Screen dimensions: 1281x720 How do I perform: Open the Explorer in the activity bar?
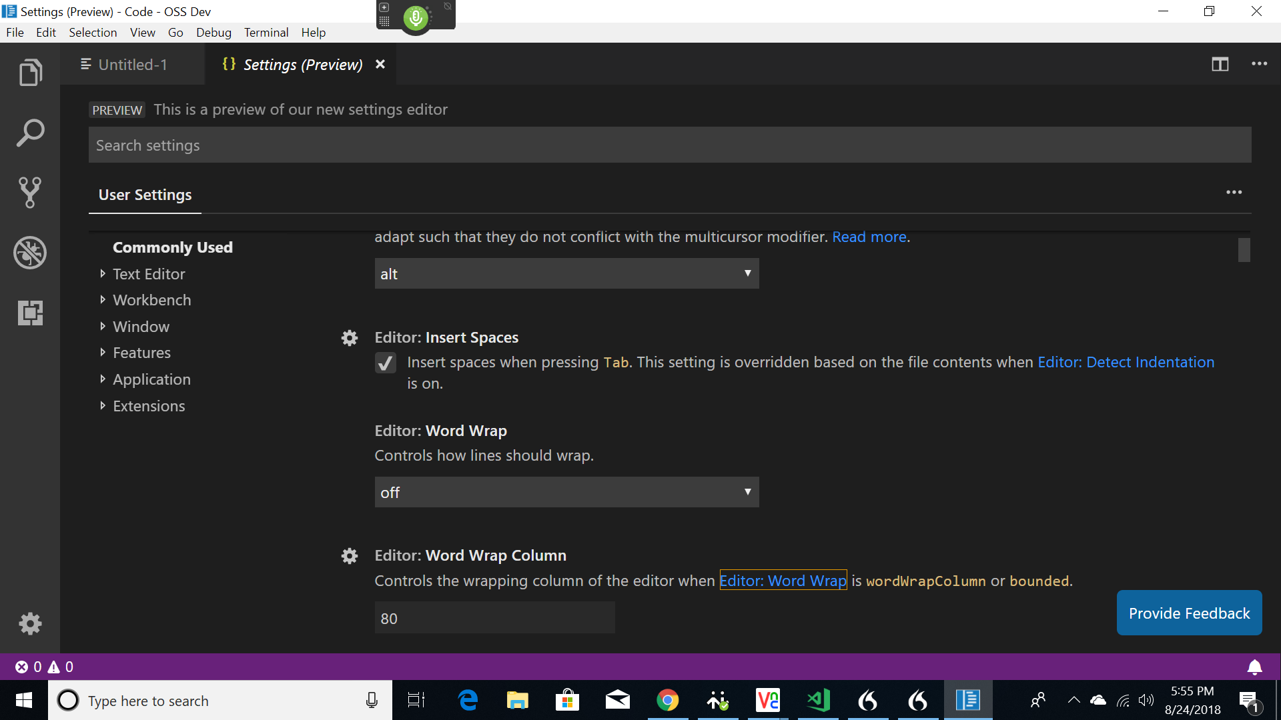pos(30,72)
